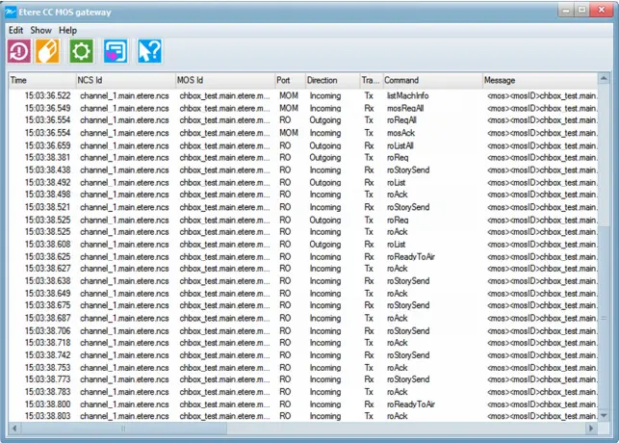Sort by the NCS Id column header

pyautogui.click(x=124, y=80)
